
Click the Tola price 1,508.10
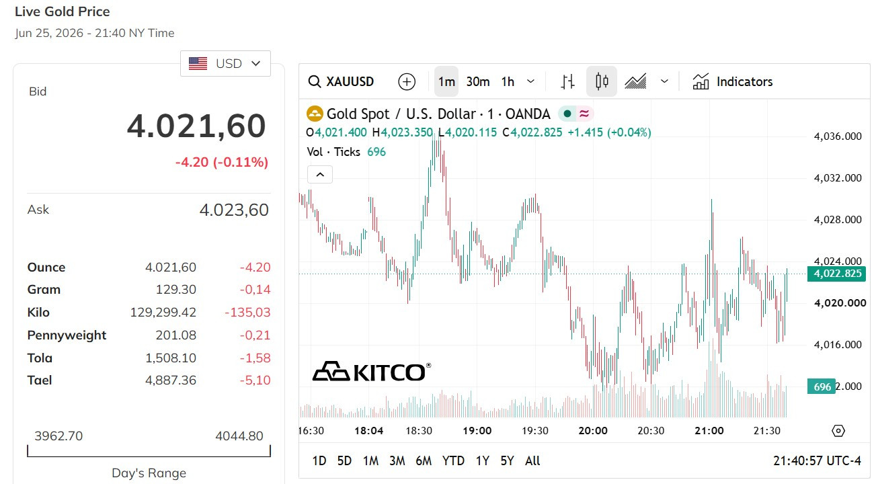[x=171, y=358]
